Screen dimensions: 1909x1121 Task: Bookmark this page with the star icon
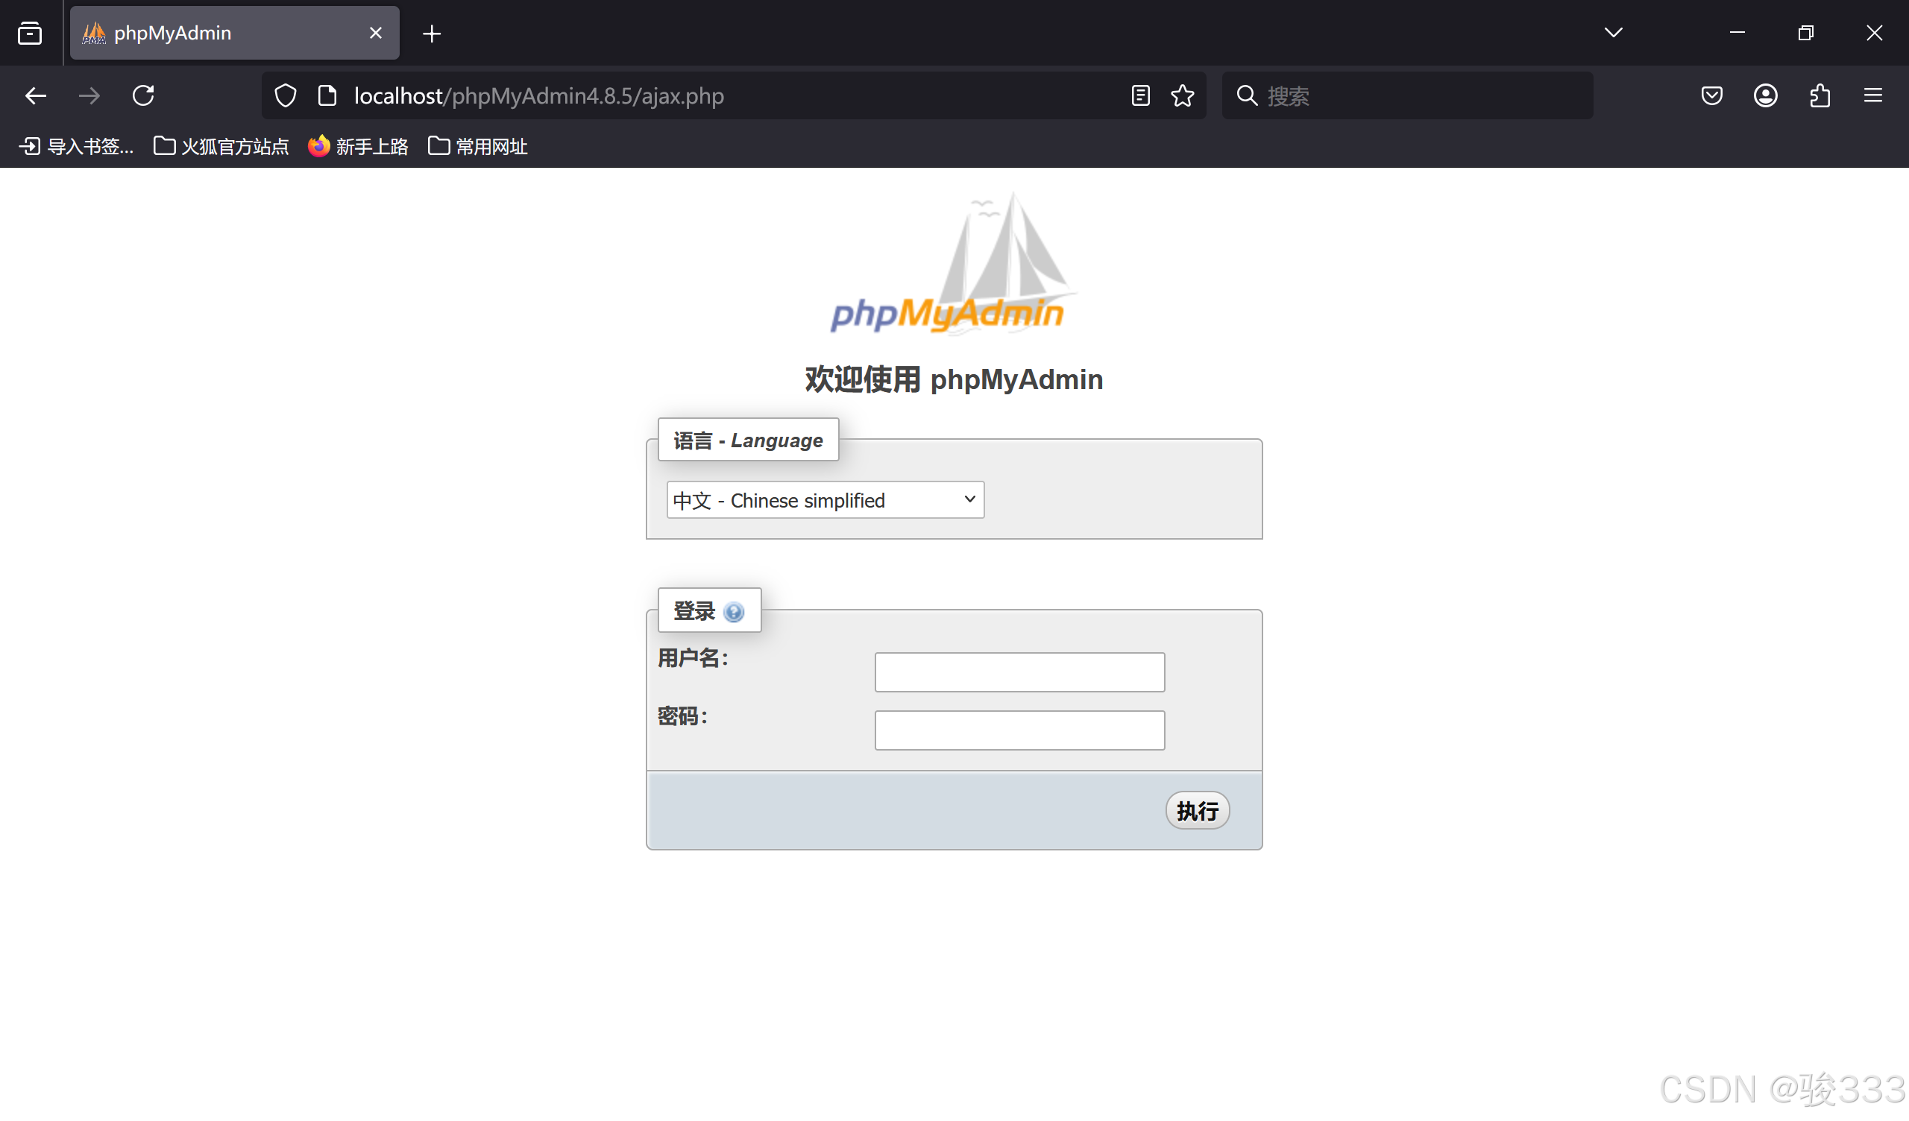1182,95
